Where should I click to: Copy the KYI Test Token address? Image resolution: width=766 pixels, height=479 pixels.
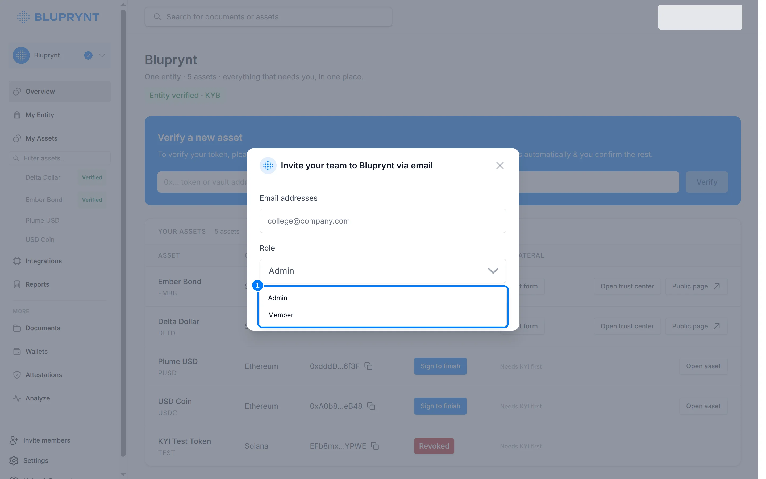click(x=375, y=446)
